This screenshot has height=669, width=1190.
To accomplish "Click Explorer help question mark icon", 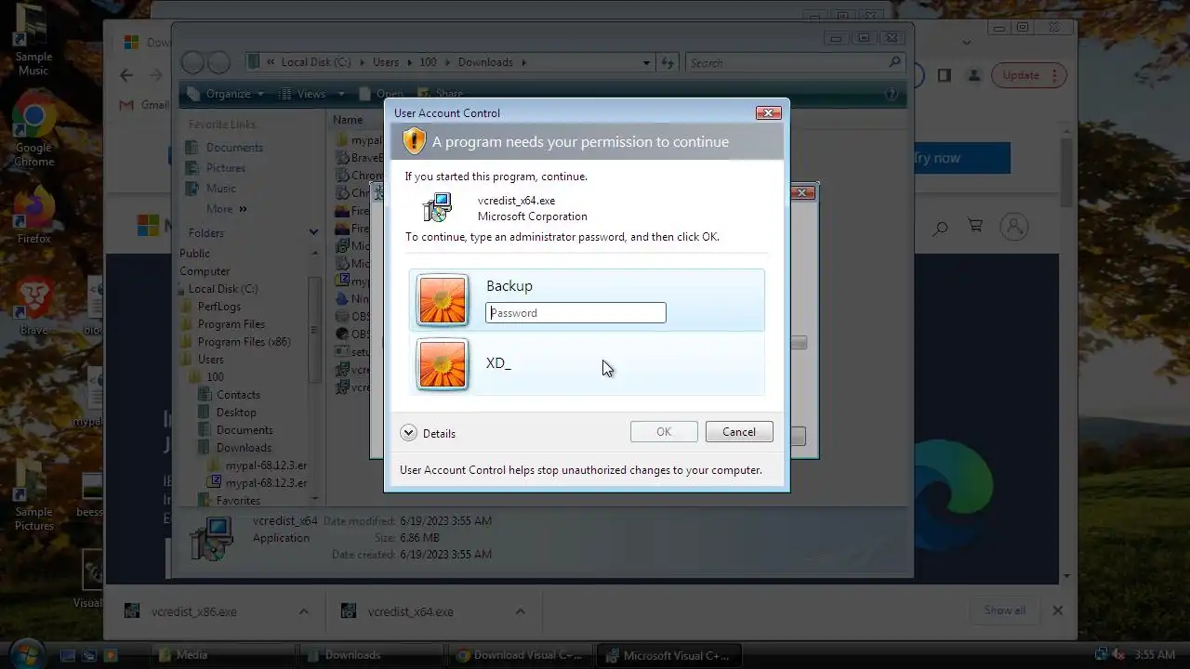I will [x=891, y=94].
